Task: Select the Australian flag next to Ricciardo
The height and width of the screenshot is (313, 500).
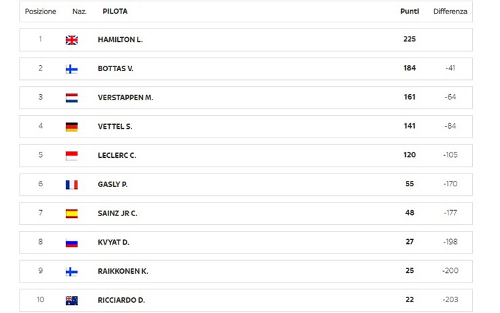Action: (72, 300)
